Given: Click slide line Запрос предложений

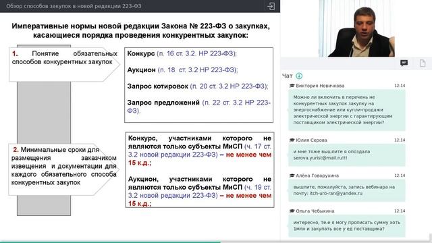Looking at the screenshot, I should pyautogui.click(x=198, y=107).
